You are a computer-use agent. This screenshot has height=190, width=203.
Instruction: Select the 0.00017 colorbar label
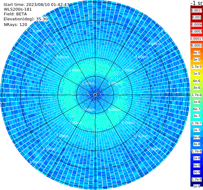pyautogui.click(x=197, y=39)
